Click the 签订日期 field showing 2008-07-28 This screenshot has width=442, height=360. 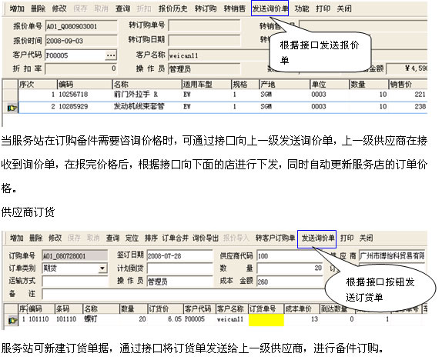coord(180,256)
